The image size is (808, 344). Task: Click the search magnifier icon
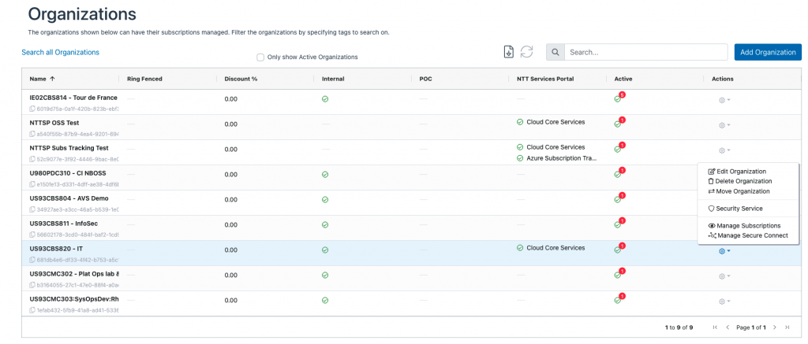pyautogui.click(x=555, y=52)
